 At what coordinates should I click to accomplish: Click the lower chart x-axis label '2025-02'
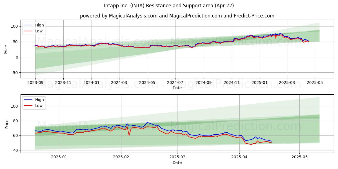click(x=121, y=157)
